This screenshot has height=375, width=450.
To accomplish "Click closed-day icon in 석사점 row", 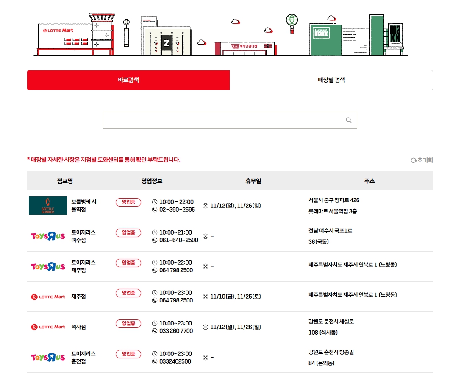I will coord(206,327).
